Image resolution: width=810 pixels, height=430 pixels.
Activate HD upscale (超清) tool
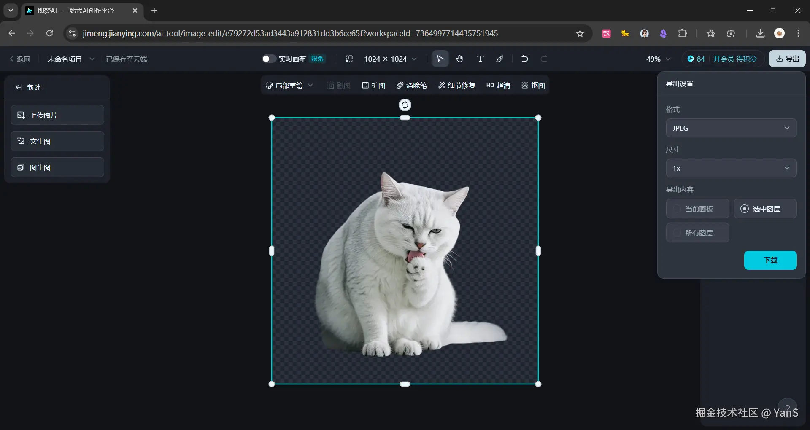498,85
